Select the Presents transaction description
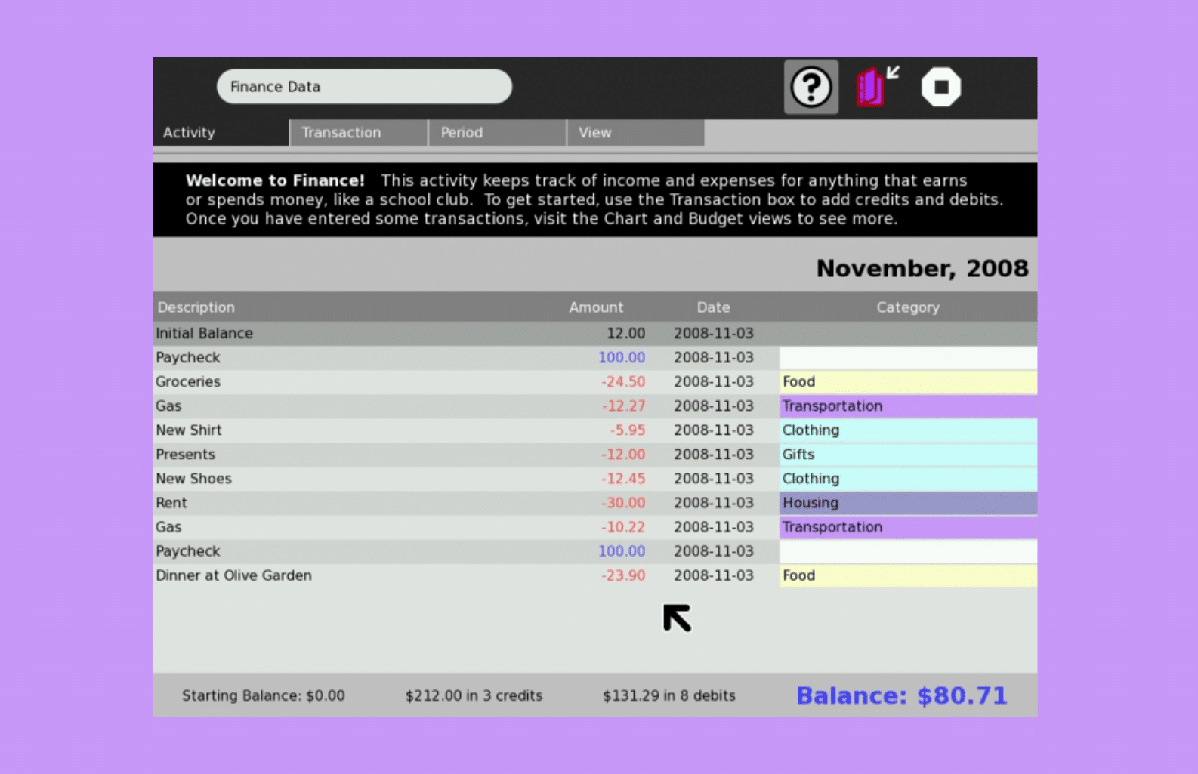 click(186, 454)
